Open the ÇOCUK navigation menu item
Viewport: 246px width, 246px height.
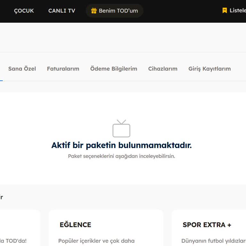coord(24,11)
